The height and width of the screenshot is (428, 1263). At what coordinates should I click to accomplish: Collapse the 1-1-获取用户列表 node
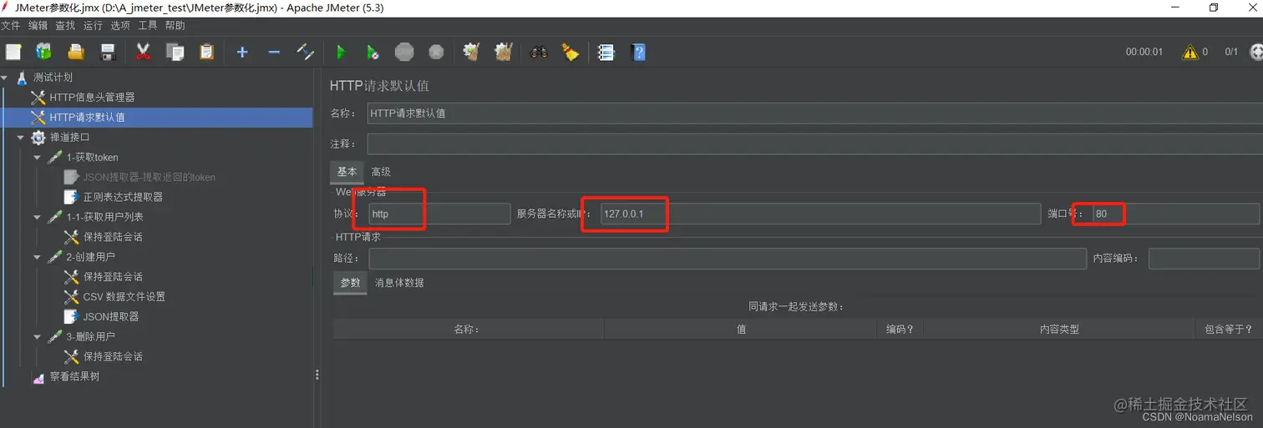point(38,217)
